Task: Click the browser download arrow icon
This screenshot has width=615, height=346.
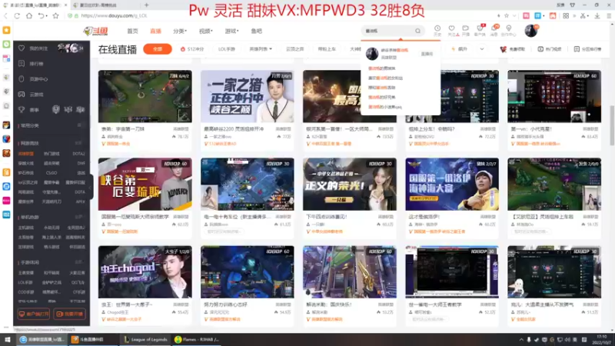Action: [x=597, y=15]
